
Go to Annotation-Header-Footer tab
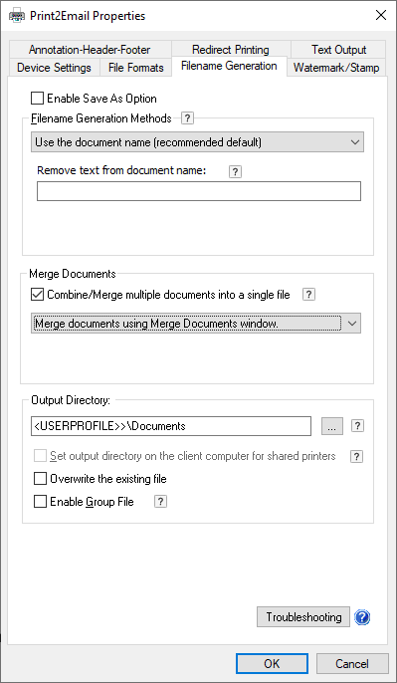pos(90,50)
